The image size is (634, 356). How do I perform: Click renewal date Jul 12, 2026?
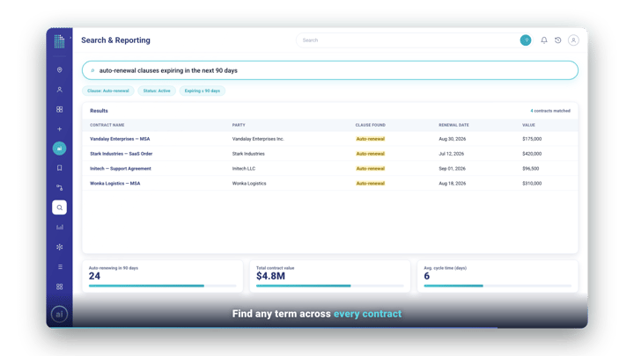point(451,154)
